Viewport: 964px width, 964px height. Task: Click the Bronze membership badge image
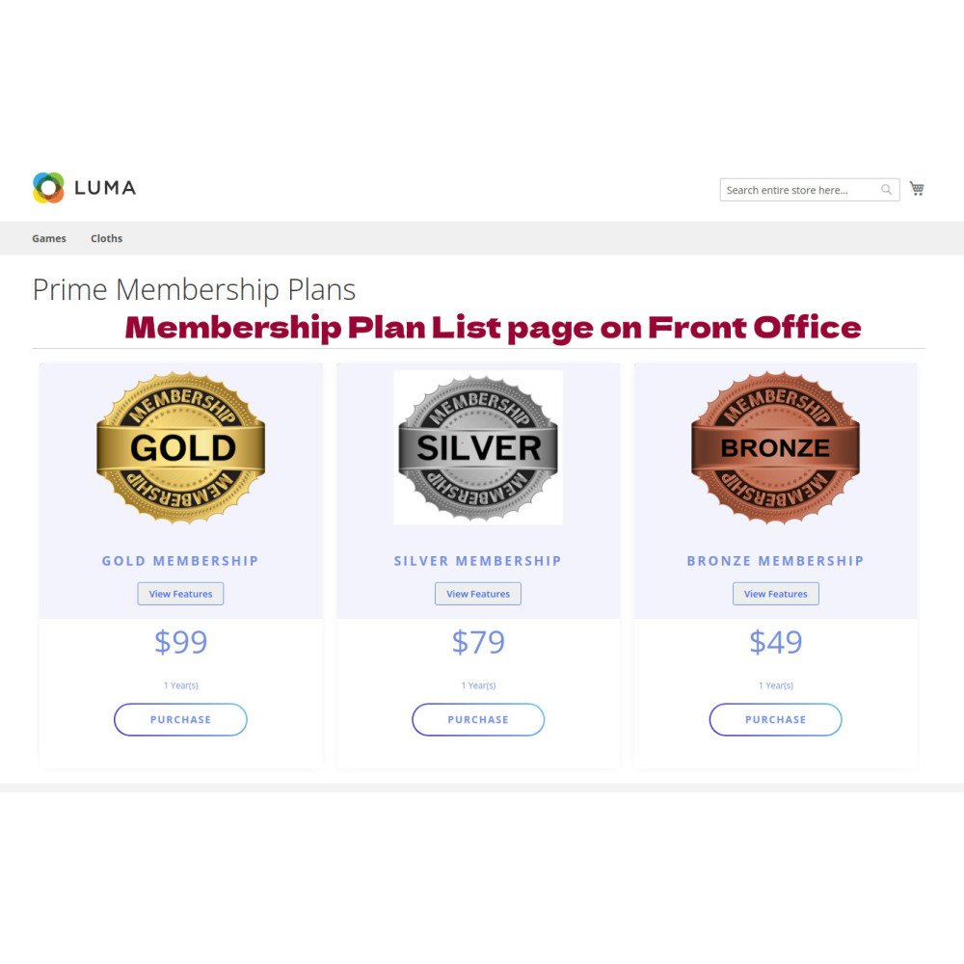775,447
